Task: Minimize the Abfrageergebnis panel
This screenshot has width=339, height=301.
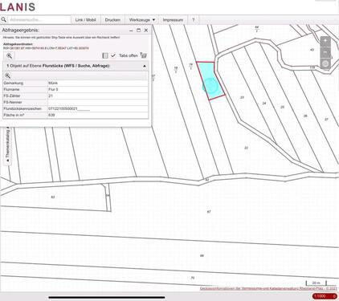Action: coord(131,31)
